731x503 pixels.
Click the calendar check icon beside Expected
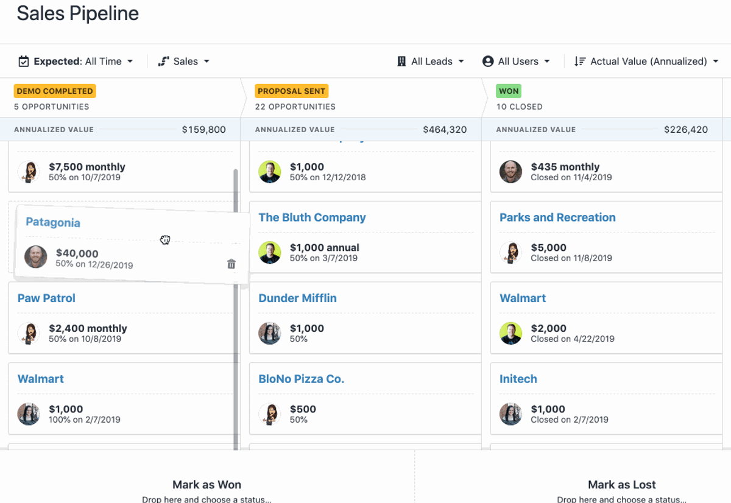click(x=24, y=62)
